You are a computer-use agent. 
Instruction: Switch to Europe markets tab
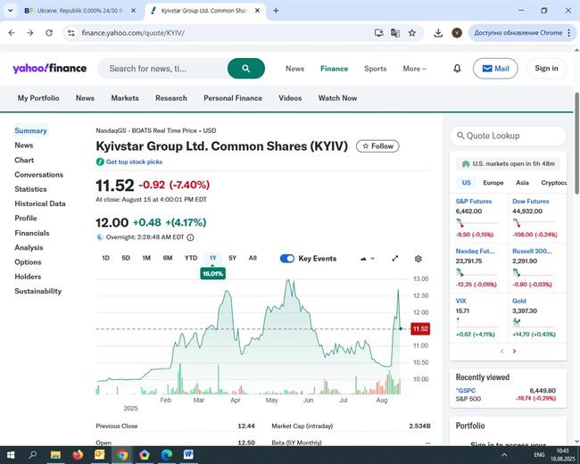493,183
